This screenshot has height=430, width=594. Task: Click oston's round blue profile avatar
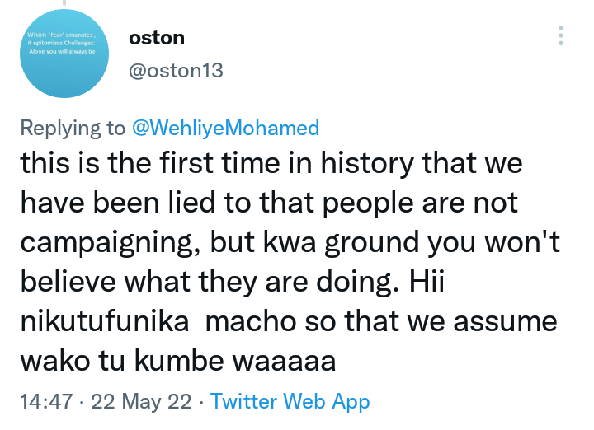coord(64,54)
